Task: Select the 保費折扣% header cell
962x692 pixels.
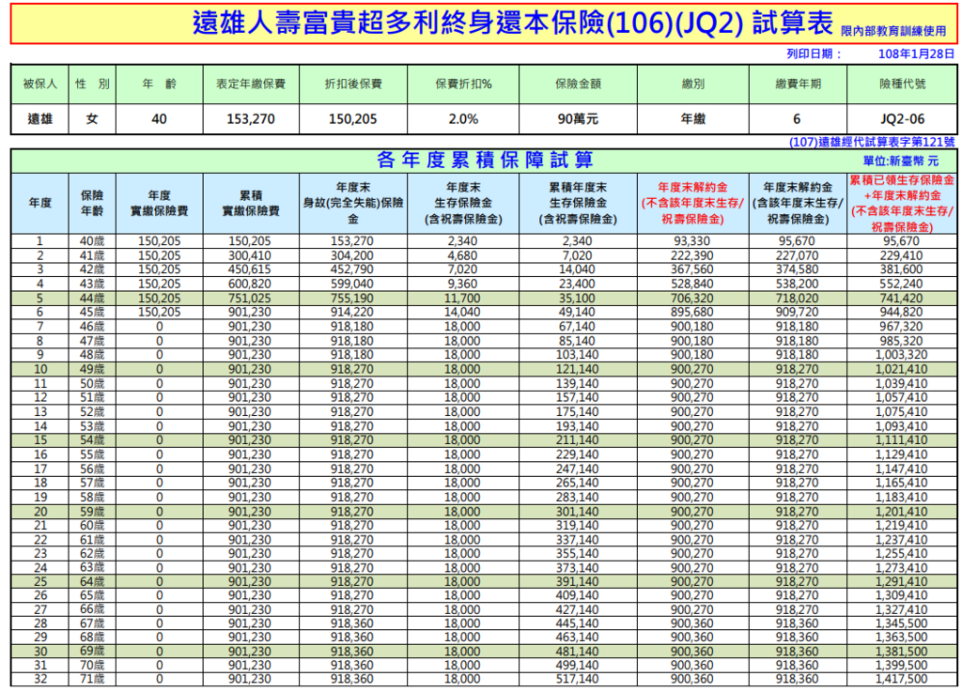Action: point(463,84)
